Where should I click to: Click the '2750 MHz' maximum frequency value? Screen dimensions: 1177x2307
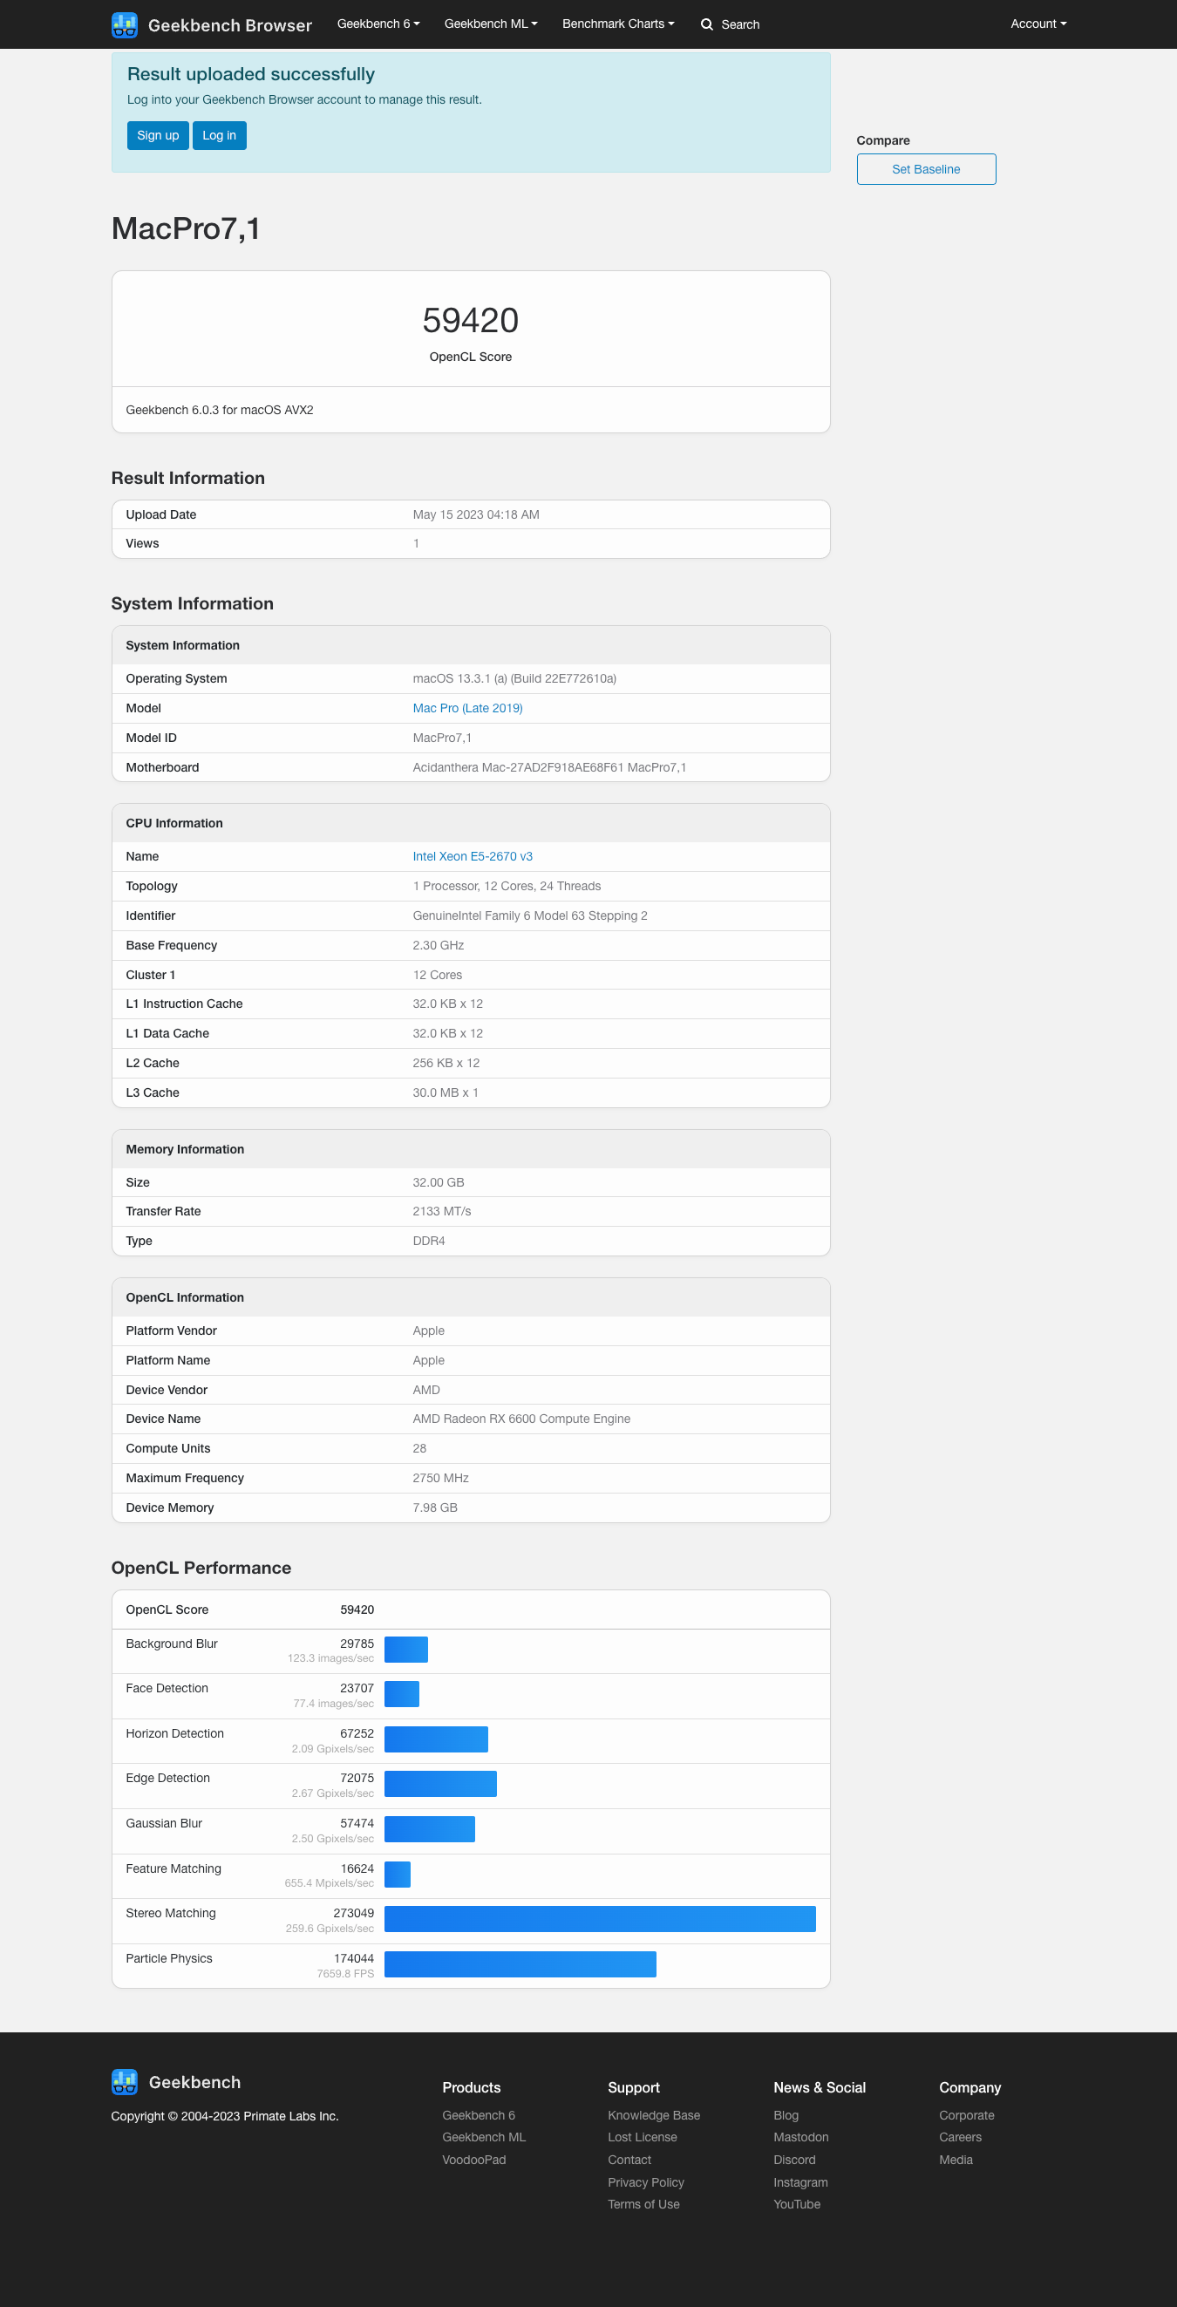[440, 1479]
